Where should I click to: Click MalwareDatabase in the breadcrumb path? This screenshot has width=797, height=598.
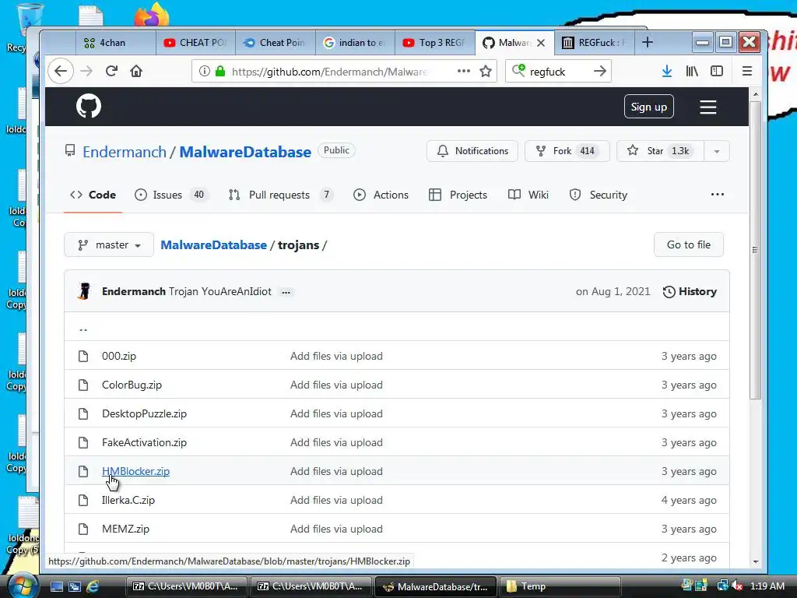[213, 244]
